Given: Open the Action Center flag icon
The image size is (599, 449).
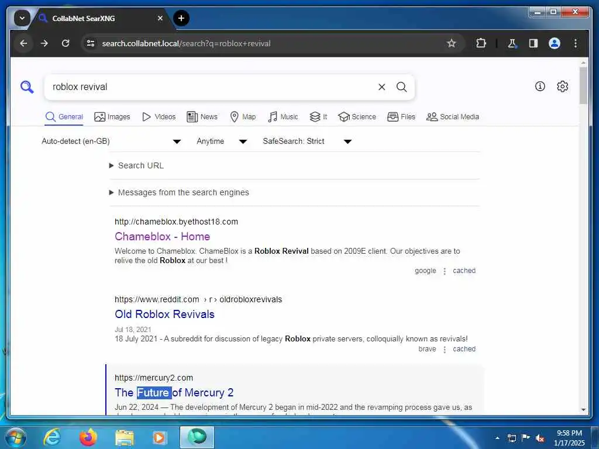Looking at the screenshot, I should [526, 438].
